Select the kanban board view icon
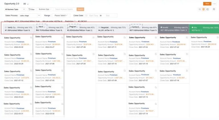Viewport: 219px width, 120px height. [204, 9]
